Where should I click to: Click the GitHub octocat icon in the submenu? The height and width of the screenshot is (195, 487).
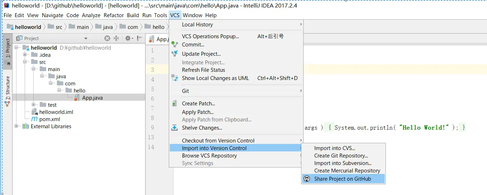point(307,179)
